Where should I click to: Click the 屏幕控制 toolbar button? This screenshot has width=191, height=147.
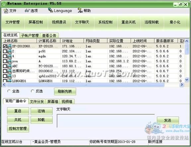36,22
